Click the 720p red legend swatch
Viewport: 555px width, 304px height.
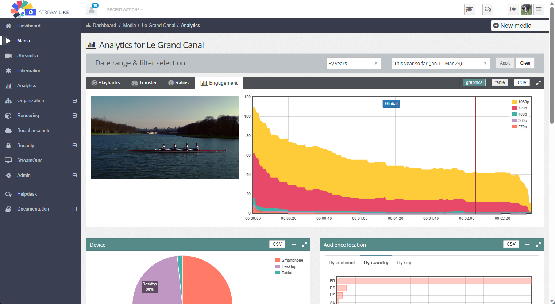point(514,108)
